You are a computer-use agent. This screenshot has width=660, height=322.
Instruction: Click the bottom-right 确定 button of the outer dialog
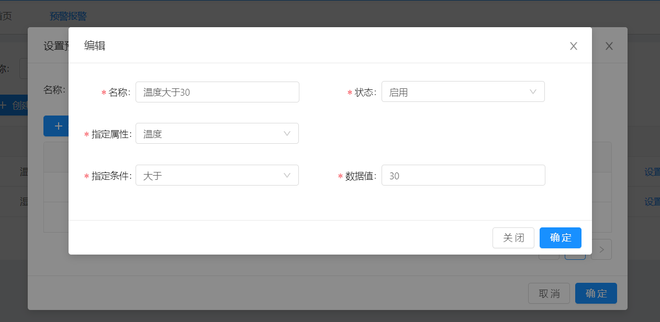pyautogui.click(x=596, y=293)
